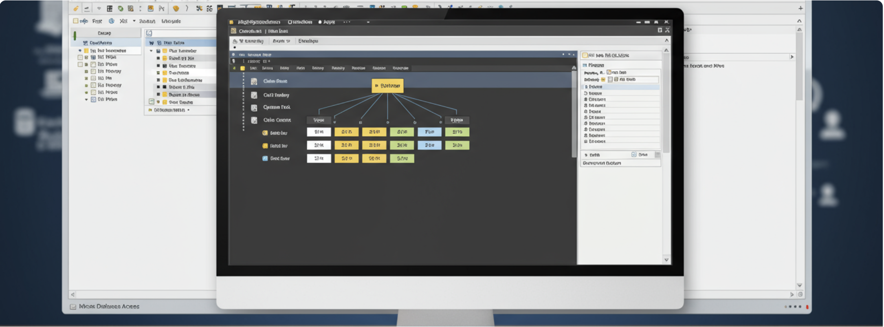The height and width of the screenshot is (327, 884).
Task: Click the yellow root node in the diagram
Action: pyautogui.click(x=387, y=86)
